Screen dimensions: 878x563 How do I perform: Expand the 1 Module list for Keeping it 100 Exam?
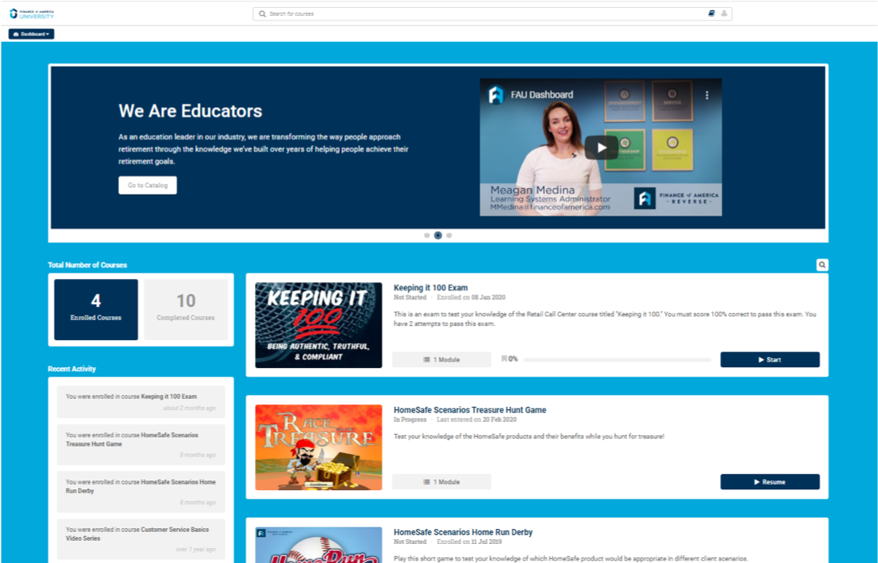(x=441, y=360)
